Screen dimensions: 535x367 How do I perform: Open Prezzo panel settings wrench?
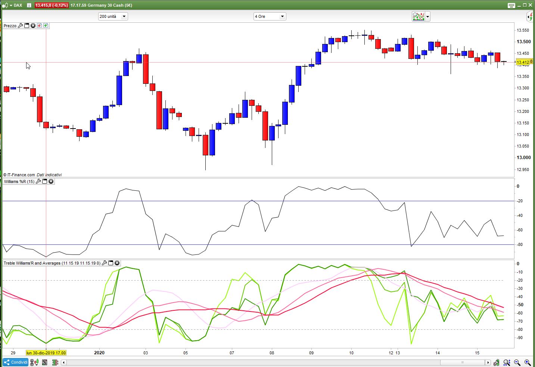click(x=21, y=26)
